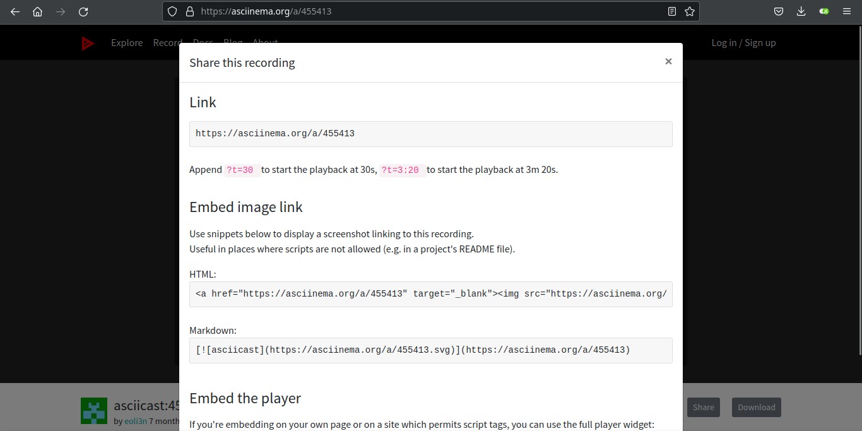The height and width of the screenshot is (431, 862).
Task: Toggle reader view icon in address bar
Action: pyautogui.click(x=672, y=11)
